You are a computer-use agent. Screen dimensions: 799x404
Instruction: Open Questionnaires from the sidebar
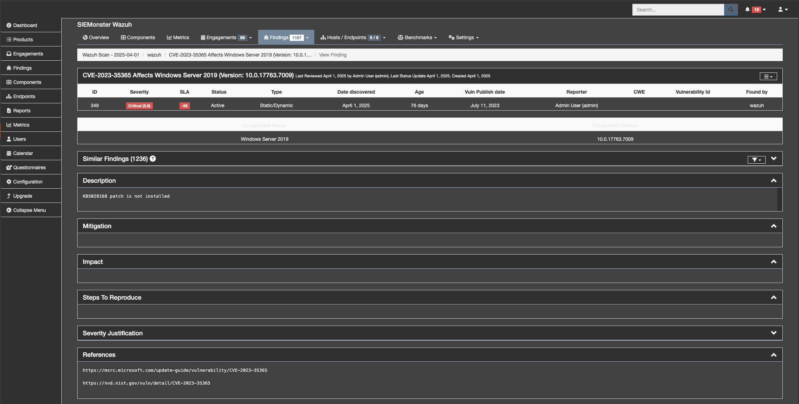tap(29, 167)
